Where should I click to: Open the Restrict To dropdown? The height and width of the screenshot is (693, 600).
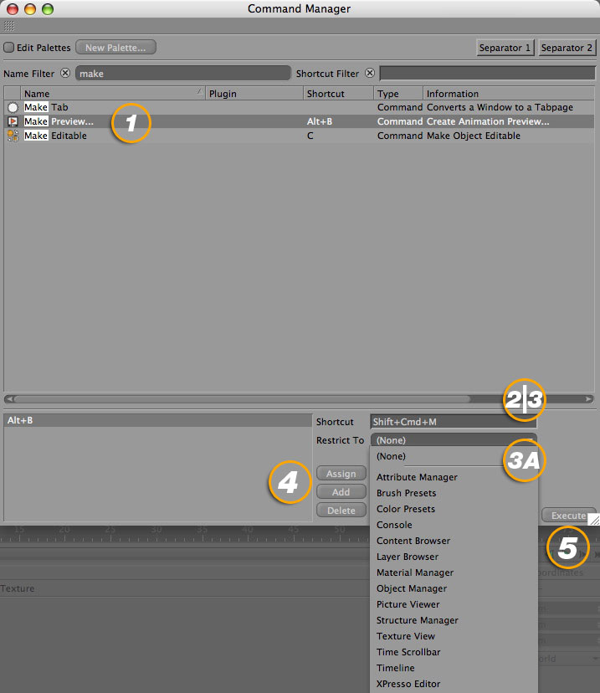click(x=453, y=440)
